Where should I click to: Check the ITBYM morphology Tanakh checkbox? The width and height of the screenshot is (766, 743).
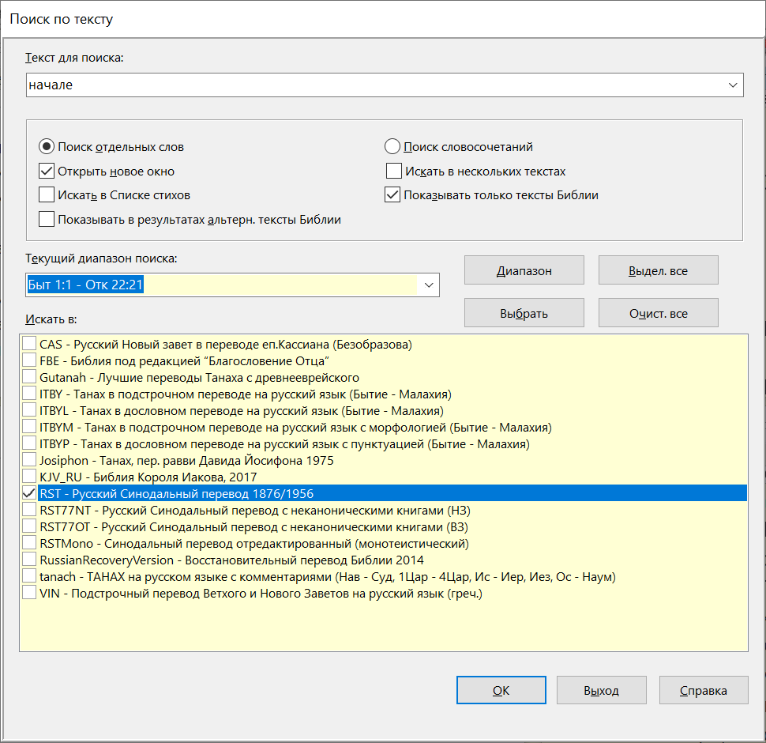(x=29, y=427)
